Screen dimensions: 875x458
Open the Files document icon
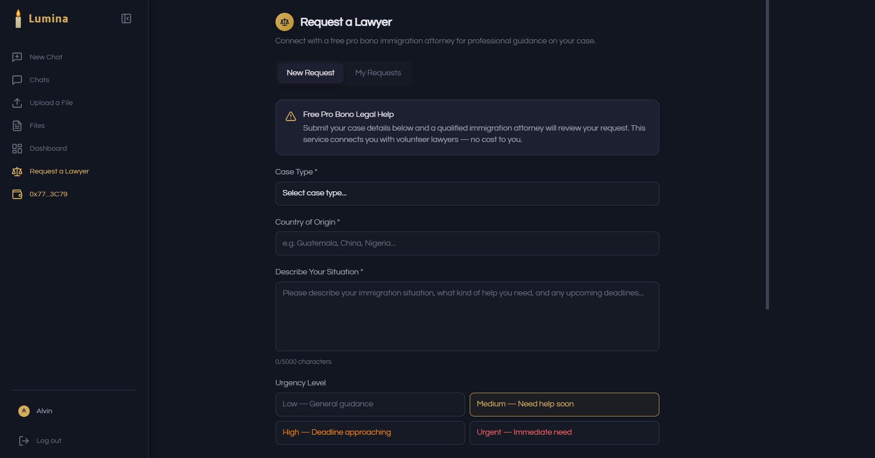click(x=17, y=126)
